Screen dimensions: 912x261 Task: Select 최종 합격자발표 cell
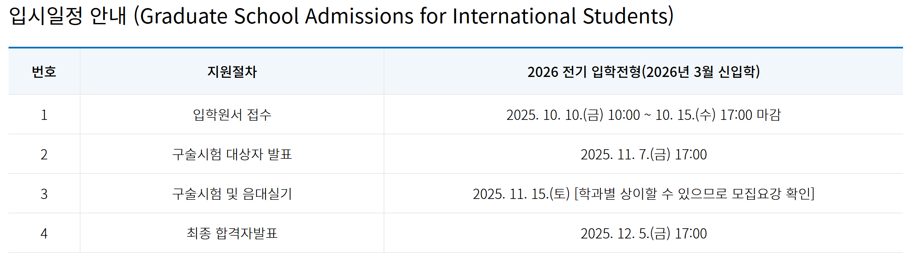232,233
